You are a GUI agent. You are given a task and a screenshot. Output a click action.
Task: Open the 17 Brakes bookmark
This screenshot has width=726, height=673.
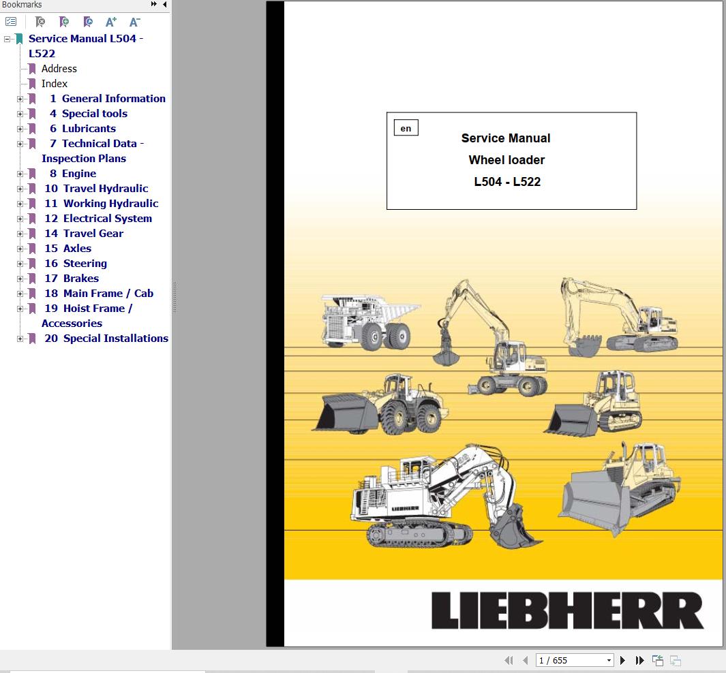[72, 279]
